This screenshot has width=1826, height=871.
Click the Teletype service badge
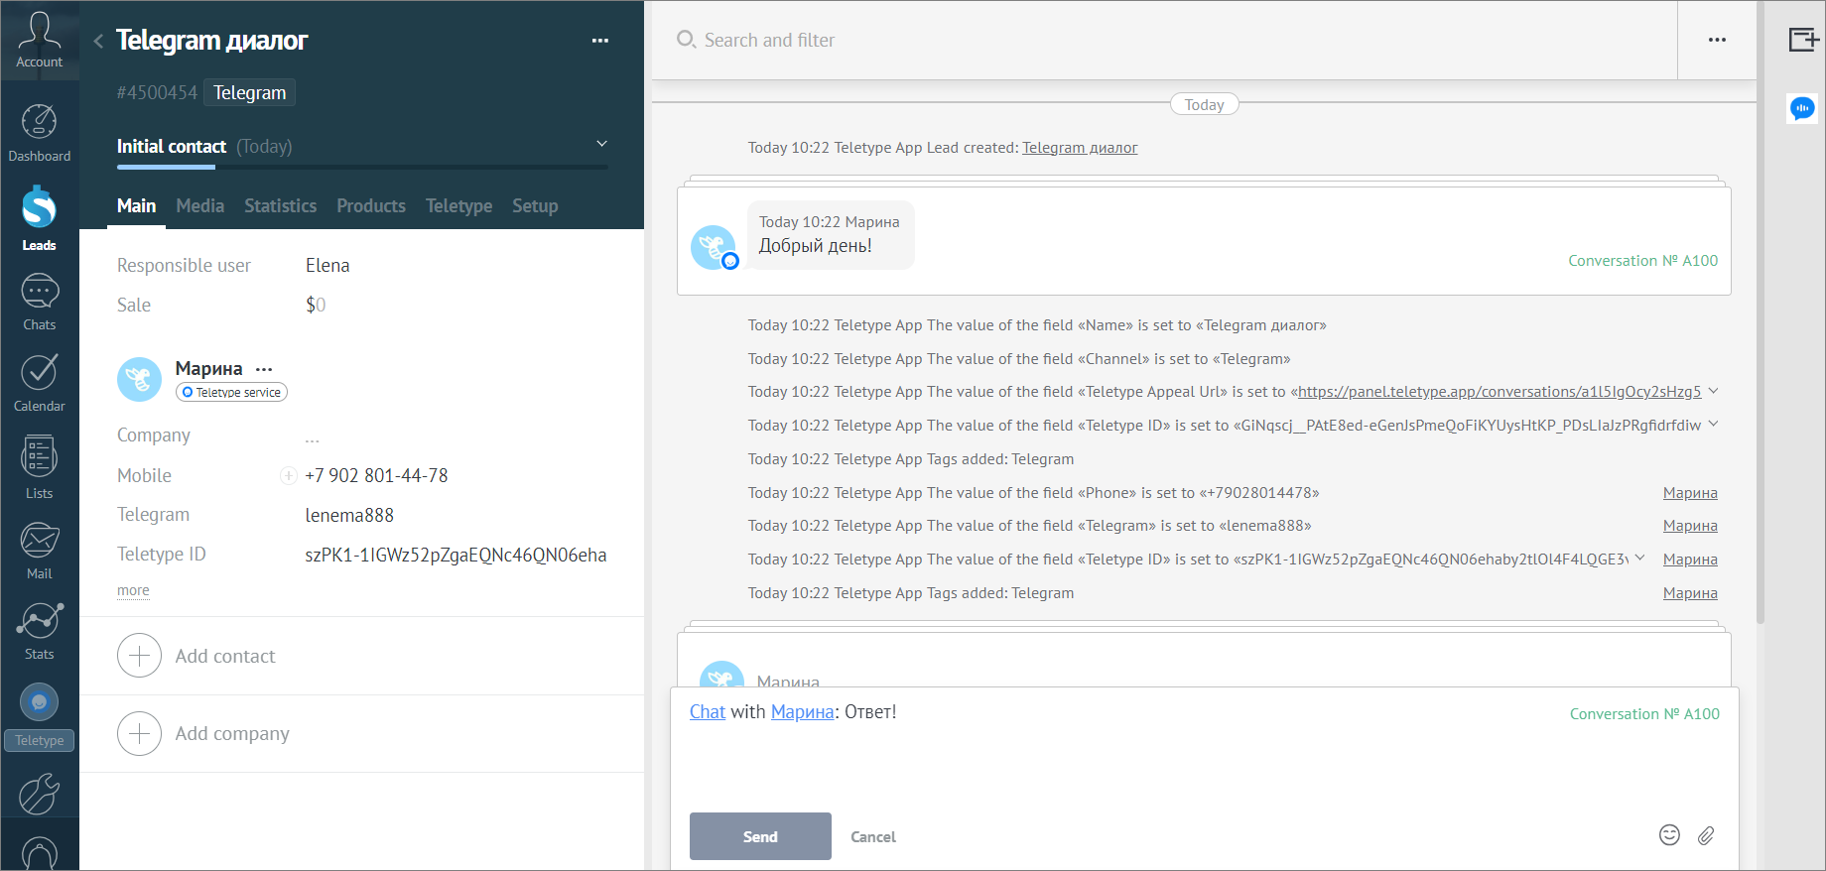(231, 392)
